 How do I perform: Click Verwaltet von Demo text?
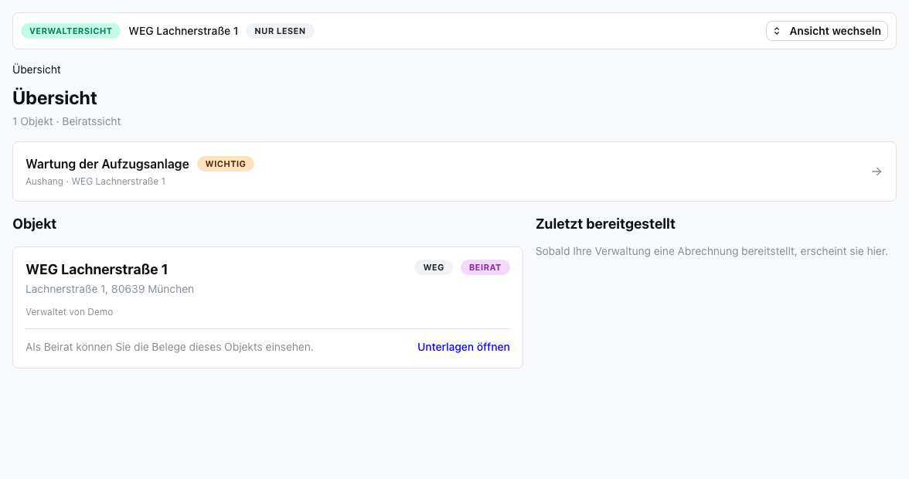(69, 312)
